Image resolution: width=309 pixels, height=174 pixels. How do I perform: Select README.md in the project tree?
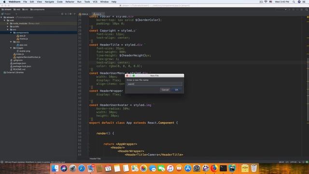coord(18,70)
